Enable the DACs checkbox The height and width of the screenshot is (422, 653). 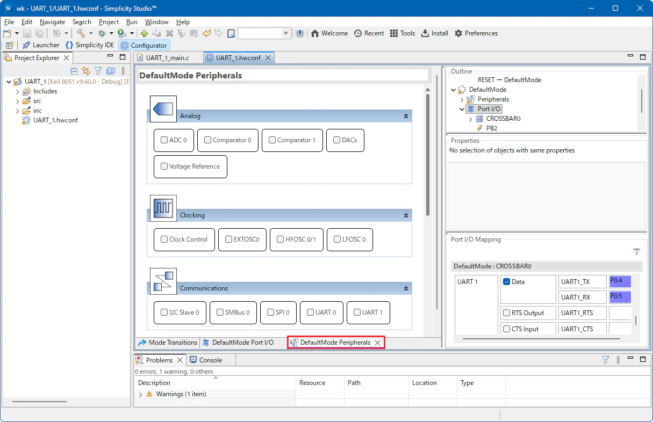[x=336, y=140]
